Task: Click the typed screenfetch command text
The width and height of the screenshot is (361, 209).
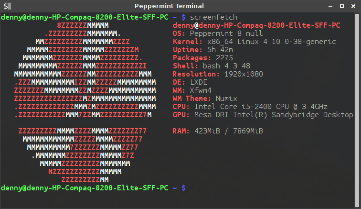Action: [213, 17]
